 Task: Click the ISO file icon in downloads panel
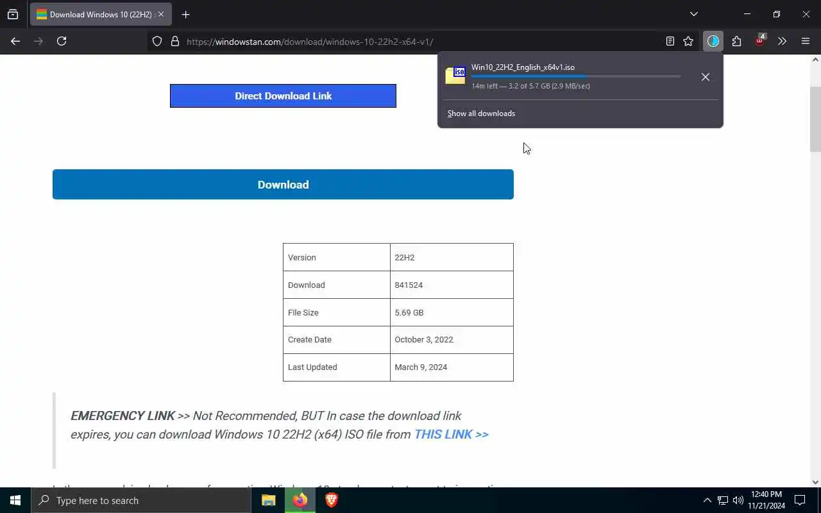pyautogui.click(x=455, y=76)
